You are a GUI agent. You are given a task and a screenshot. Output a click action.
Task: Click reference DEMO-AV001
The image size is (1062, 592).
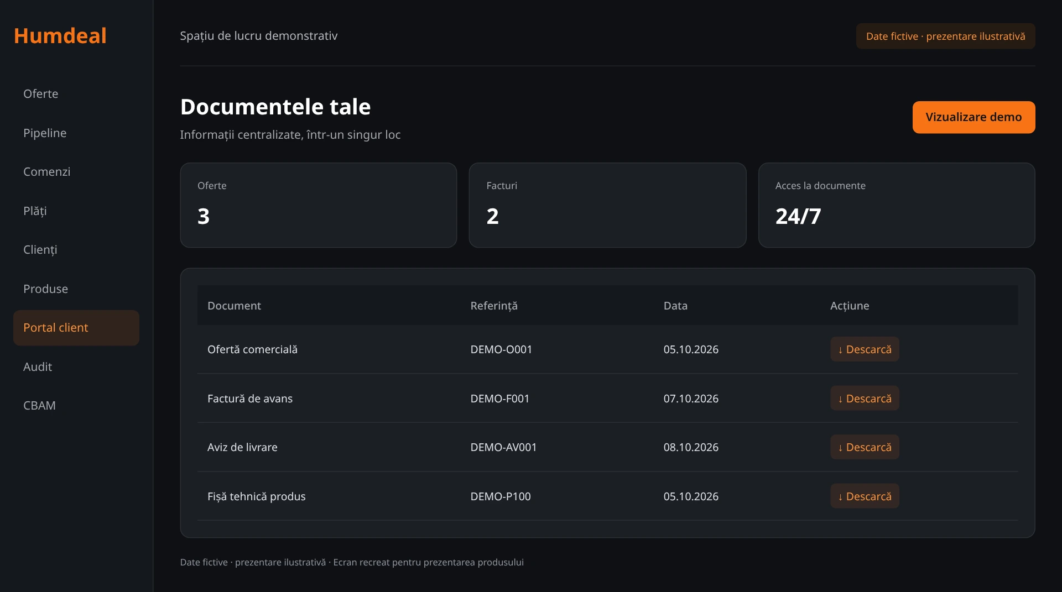point(503,447)
